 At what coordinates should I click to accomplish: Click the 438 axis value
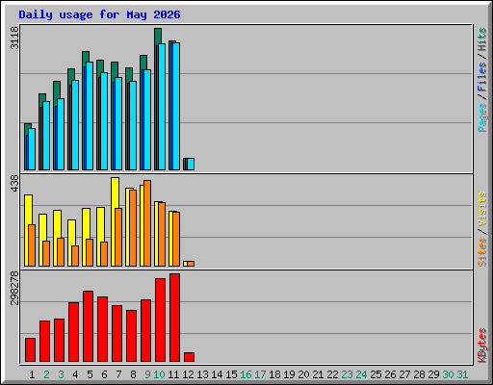point(14,183)
